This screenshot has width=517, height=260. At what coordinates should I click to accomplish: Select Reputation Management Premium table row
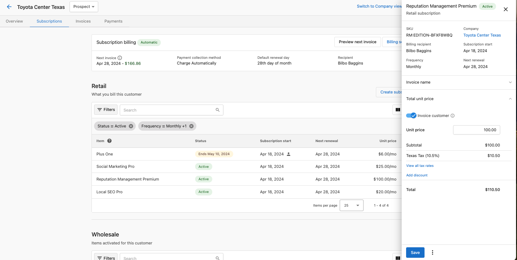click(x=247, y=179)
